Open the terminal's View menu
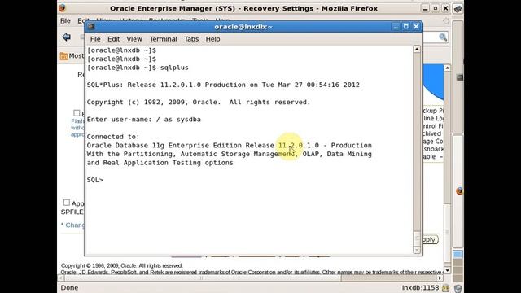521x293 pixels. [134, 39]
